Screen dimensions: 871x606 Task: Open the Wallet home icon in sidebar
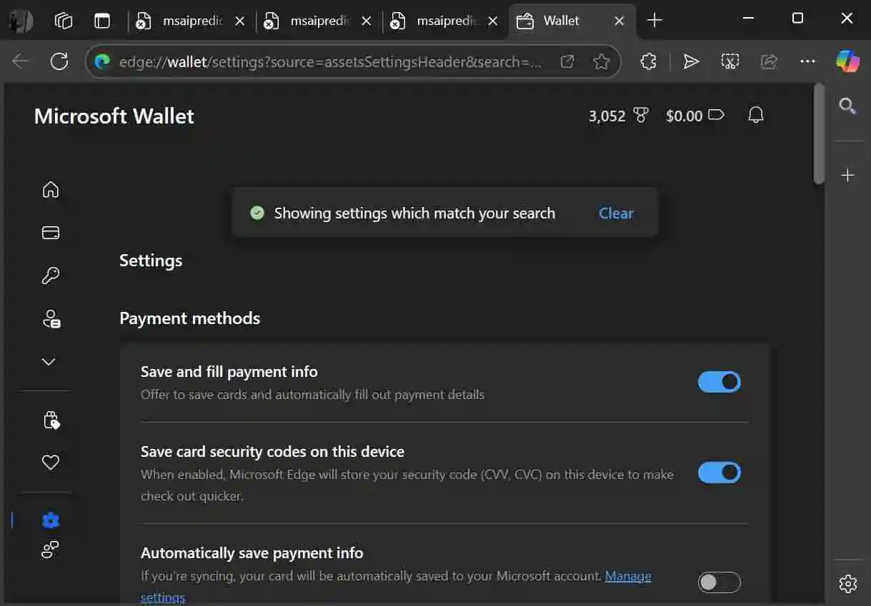[50, 190]
